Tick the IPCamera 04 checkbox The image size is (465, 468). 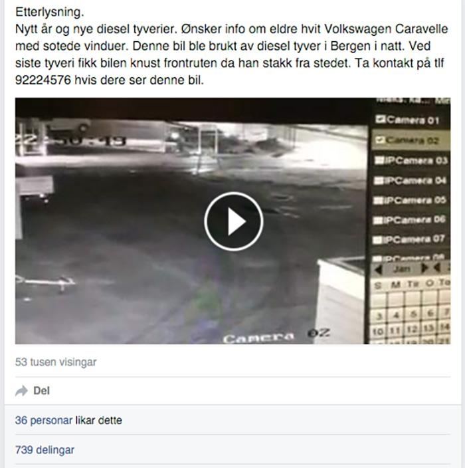(379, 181)
